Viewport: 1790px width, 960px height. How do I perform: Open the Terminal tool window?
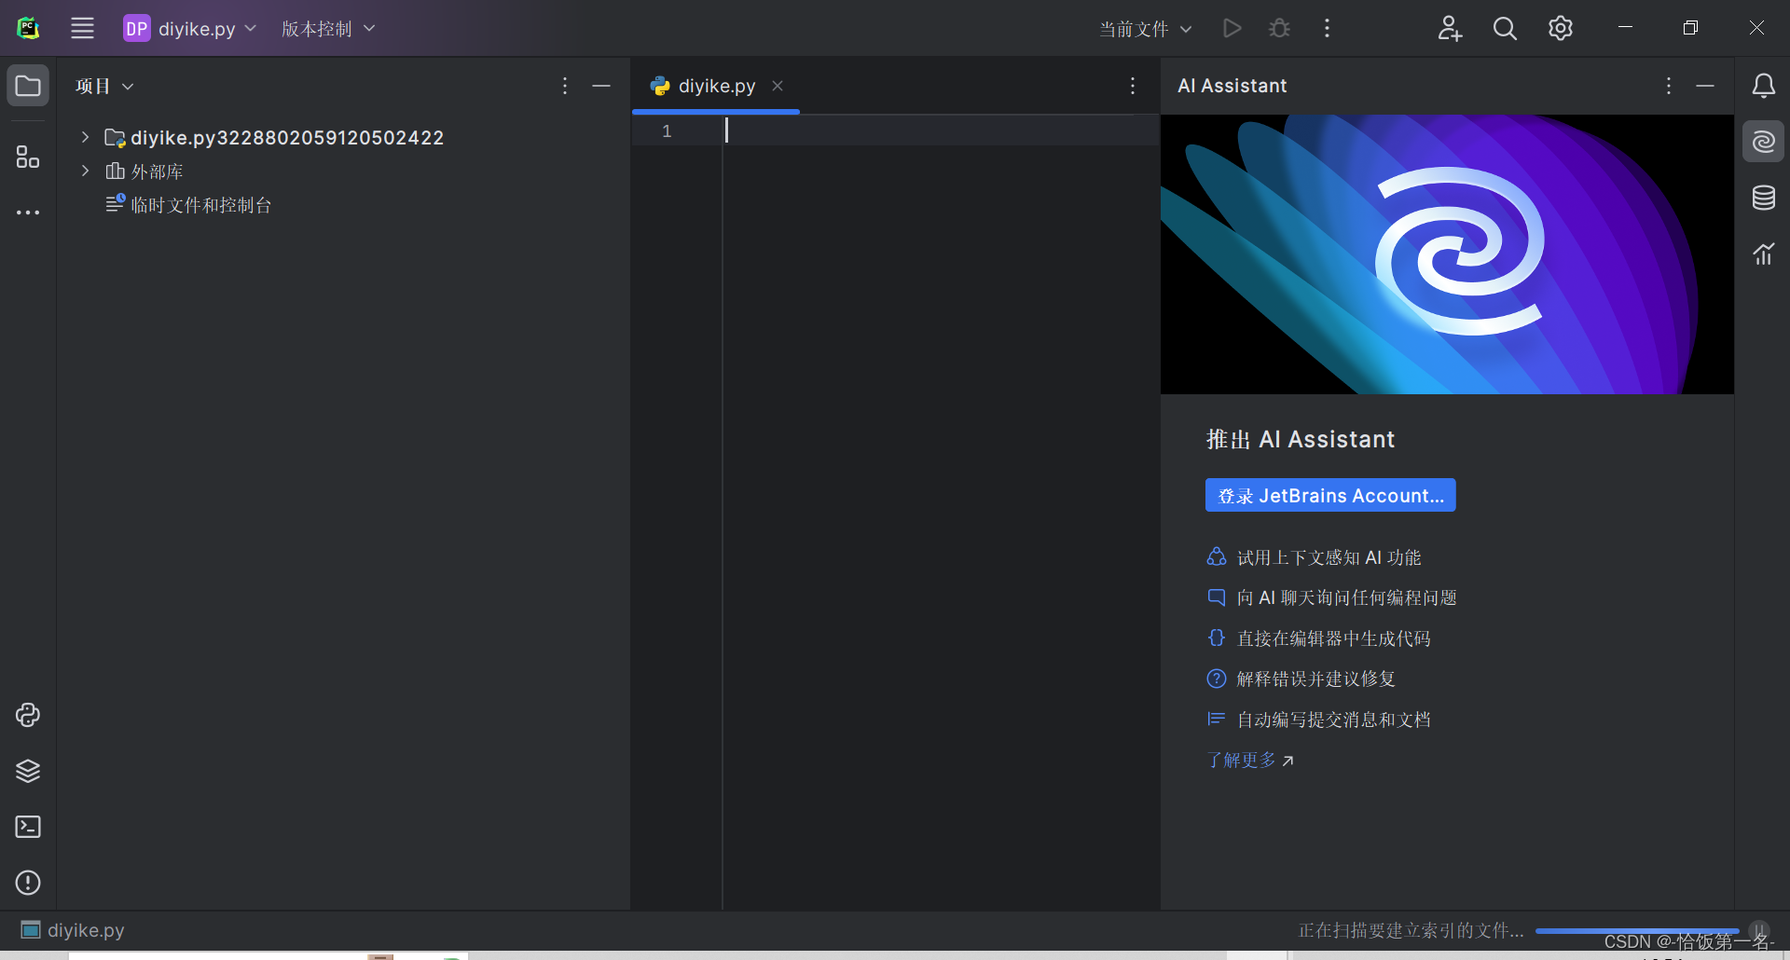(x=28, y=827)
